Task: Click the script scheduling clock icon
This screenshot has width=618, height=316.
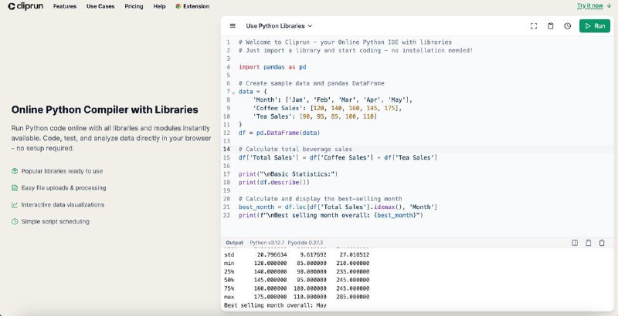Action: point(15,222)
